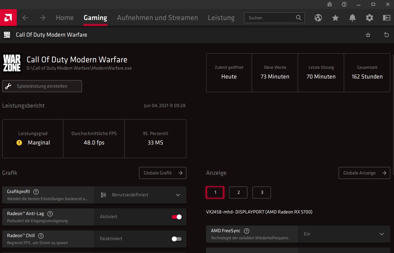Click the search magnifier icon
Viewport: 394px width, 253px height.
point(299,18)
